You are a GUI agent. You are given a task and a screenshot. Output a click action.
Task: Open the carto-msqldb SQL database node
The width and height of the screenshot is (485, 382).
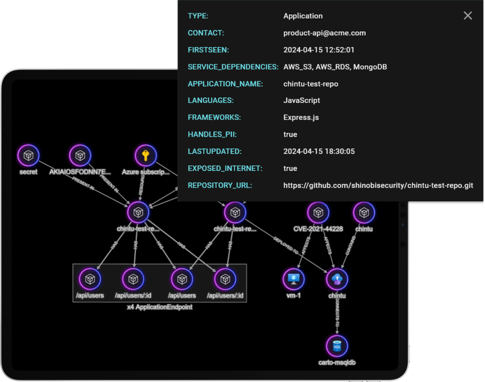pyautogui.click(x=337, y=345)
